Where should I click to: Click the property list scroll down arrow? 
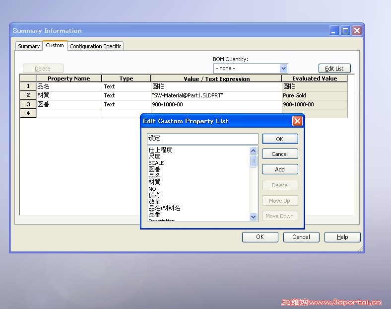[x=254, y=217]
